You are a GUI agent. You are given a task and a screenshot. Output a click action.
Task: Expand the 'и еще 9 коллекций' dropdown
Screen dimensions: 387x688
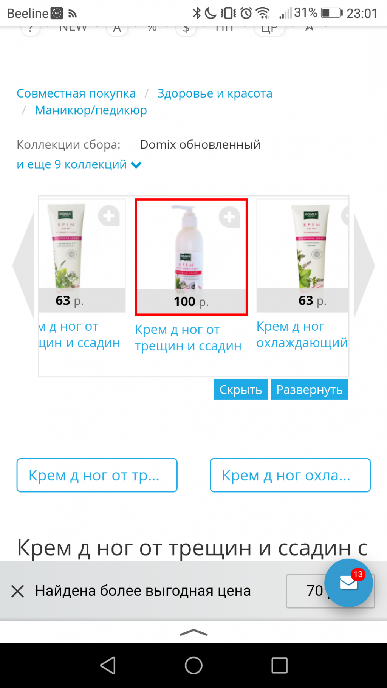coord(79,164)
